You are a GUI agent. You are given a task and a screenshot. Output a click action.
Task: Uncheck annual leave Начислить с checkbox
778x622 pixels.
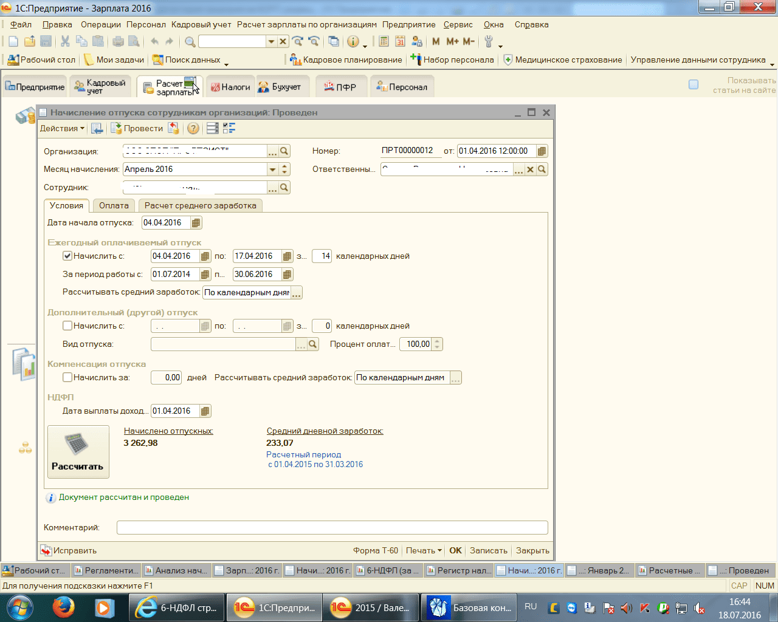click(67, 256)
